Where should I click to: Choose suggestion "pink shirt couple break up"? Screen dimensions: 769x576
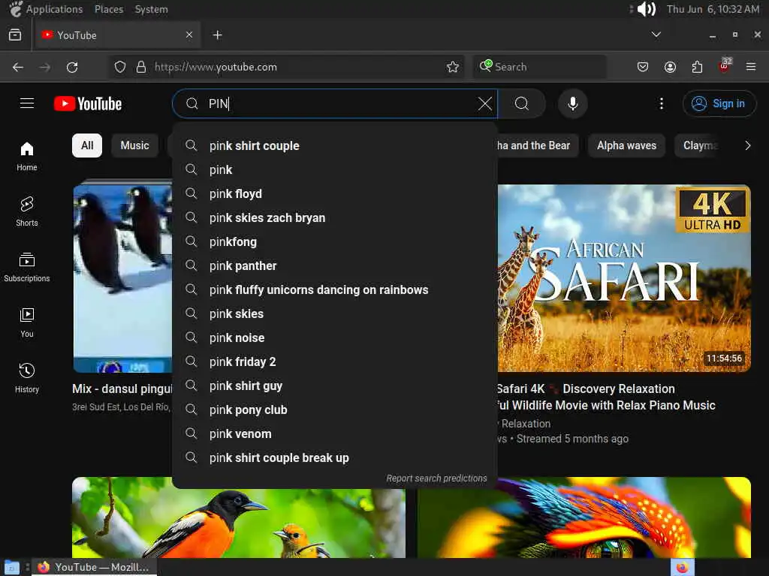coord(334,457)
